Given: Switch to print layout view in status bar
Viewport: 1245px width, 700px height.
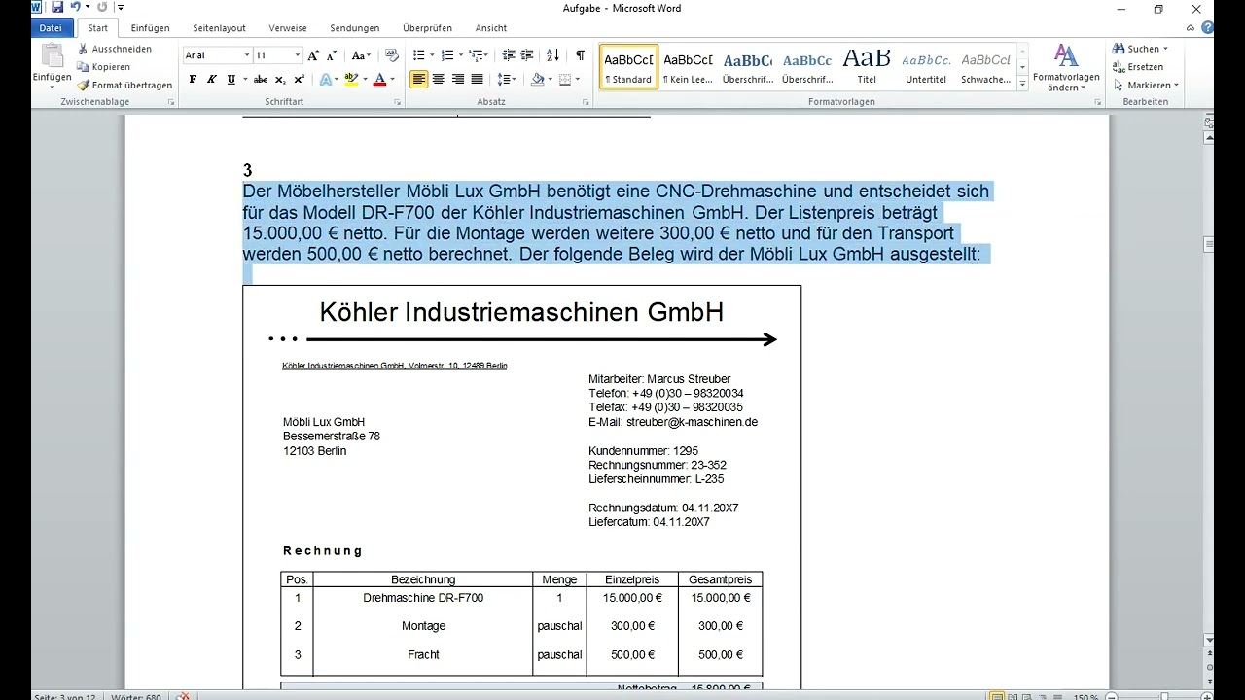Looking at the screenshot, I should point(997,696).
